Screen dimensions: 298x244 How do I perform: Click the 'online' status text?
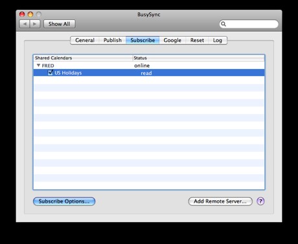click(142, 65)
